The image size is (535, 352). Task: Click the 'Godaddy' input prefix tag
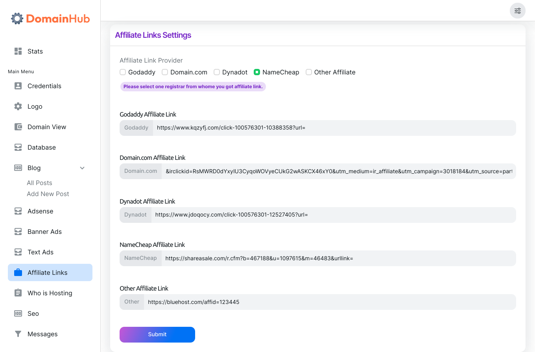click(136, 128)
